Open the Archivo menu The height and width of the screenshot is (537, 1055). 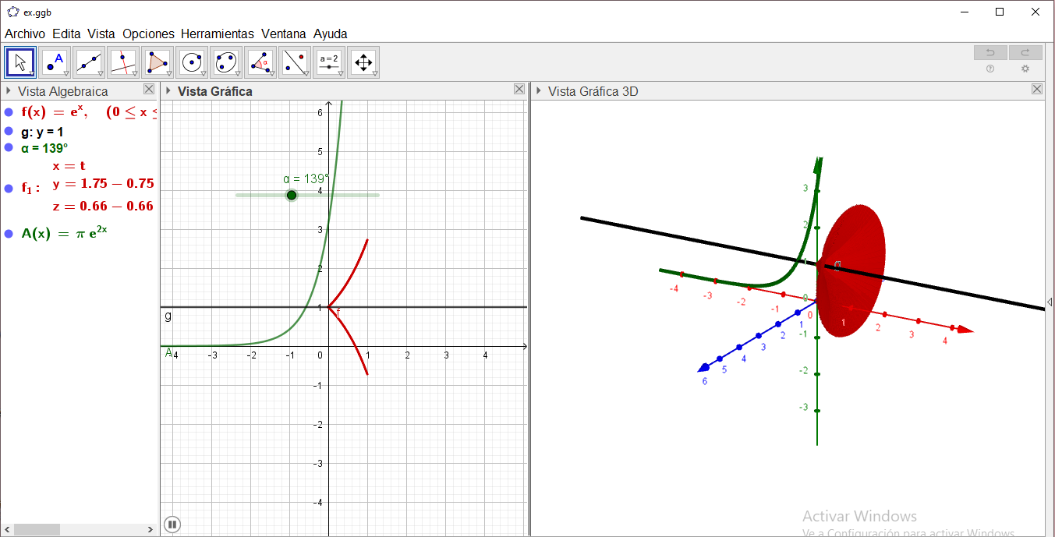(24, 34)
